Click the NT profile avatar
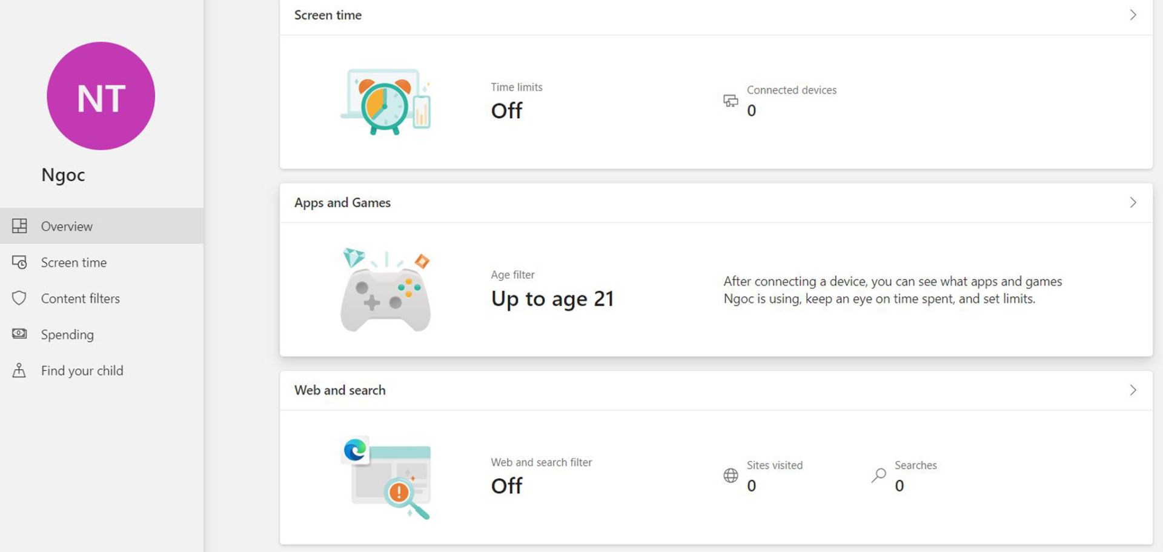Screen dimensions: 1163x552 [101, 96]
